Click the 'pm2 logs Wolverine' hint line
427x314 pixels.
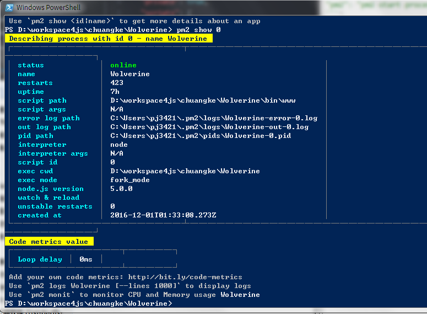click(130, 286)
